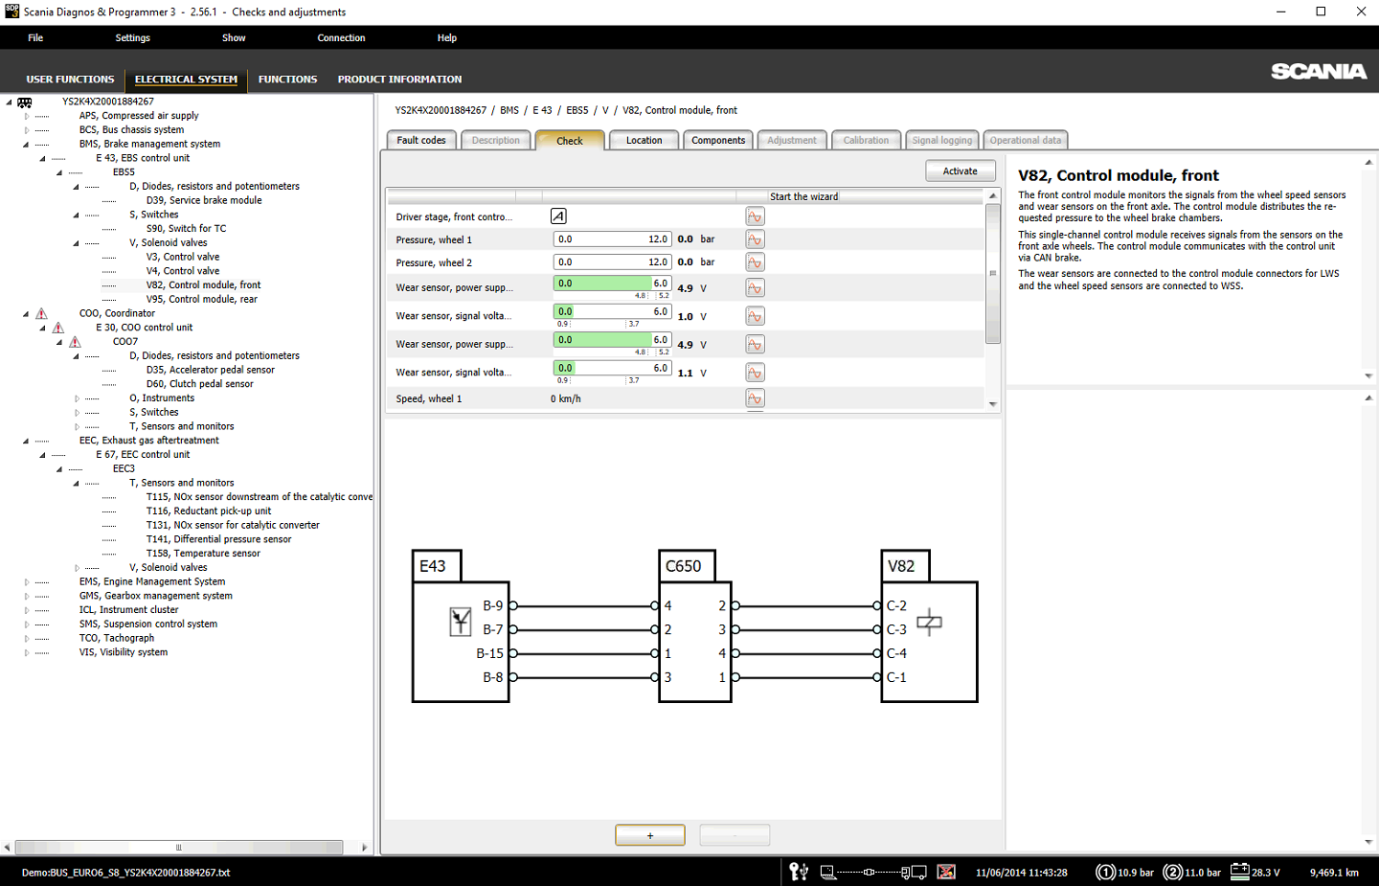Click the warning triangle beside COO, Coordinator

click(x=41, y=313)
